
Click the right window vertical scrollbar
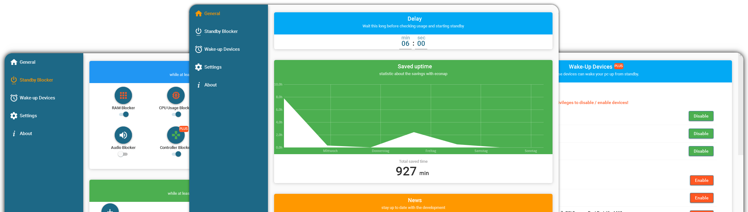coord(741,105)
